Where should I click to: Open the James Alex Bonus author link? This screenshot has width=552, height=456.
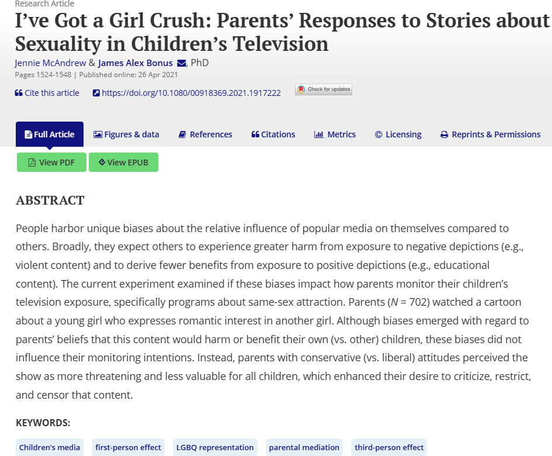(x=135, y=63)
